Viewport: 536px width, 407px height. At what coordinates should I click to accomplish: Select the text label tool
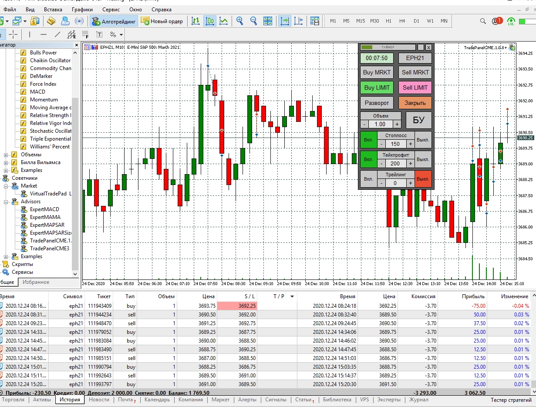coord(99,34)
